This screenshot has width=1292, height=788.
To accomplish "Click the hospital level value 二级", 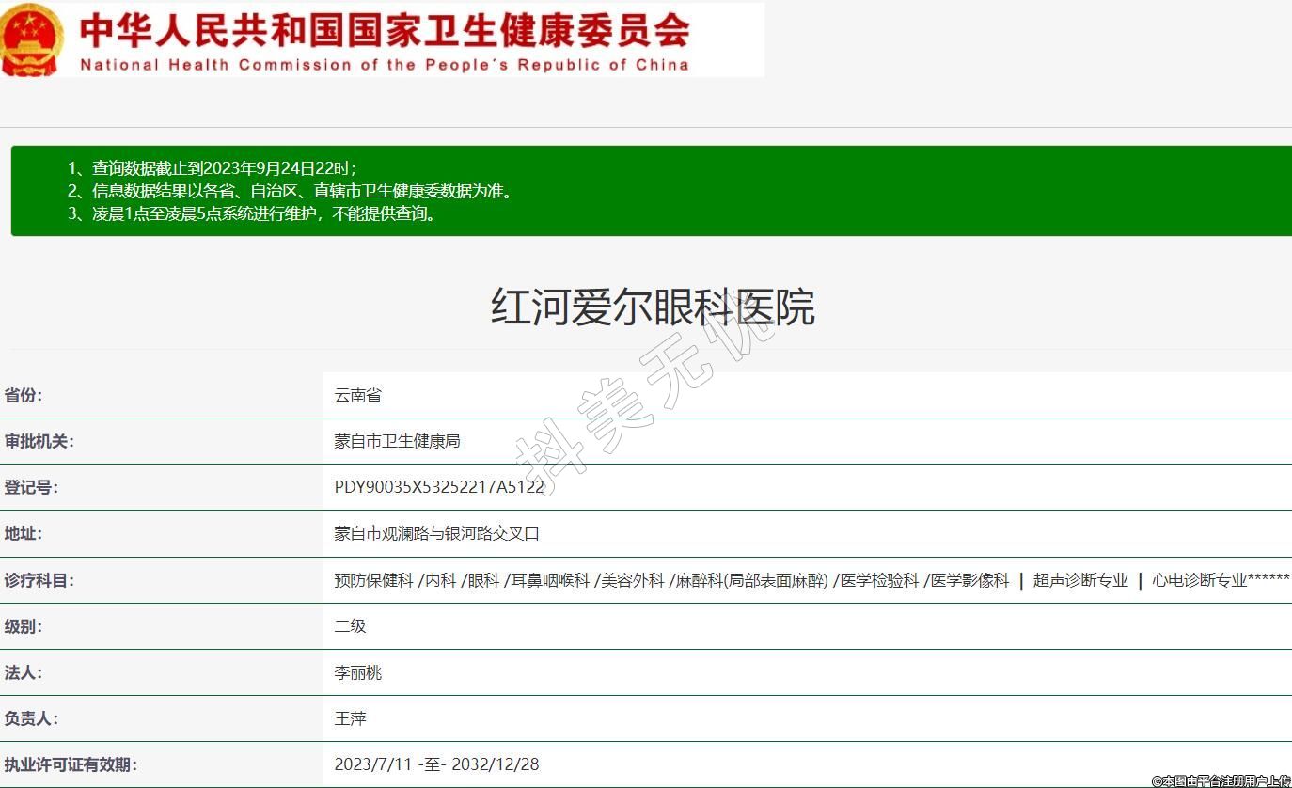I will pyautogui.click(x=351, y=626).
